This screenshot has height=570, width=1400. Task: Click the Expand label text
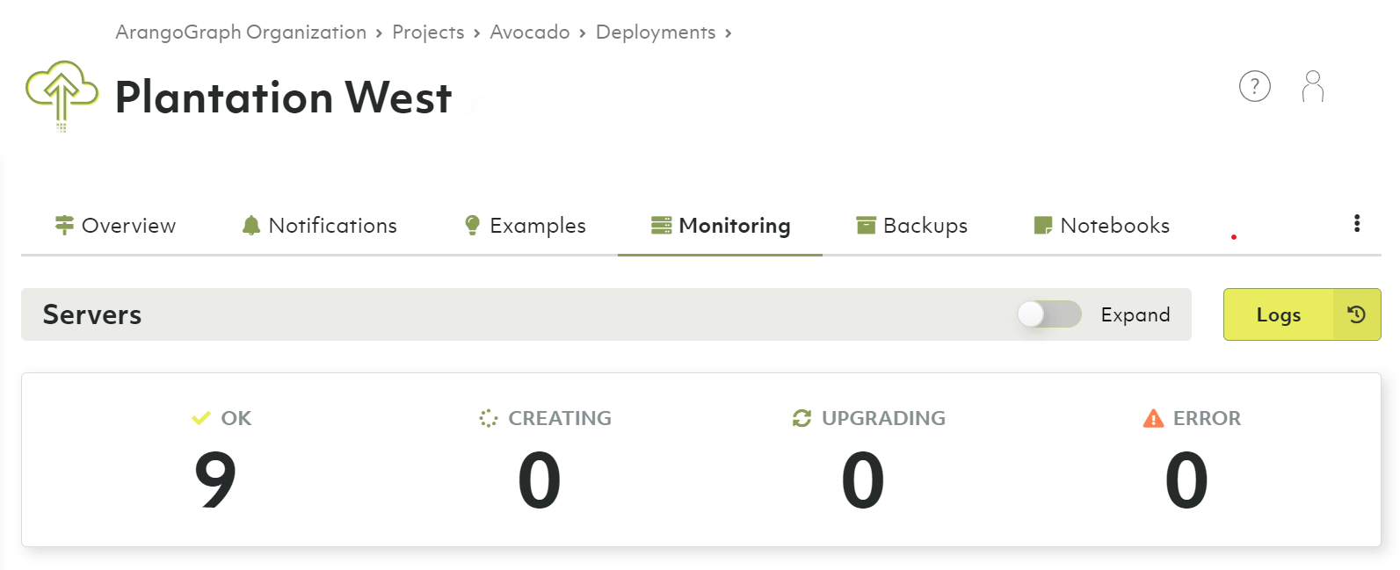1135,314
